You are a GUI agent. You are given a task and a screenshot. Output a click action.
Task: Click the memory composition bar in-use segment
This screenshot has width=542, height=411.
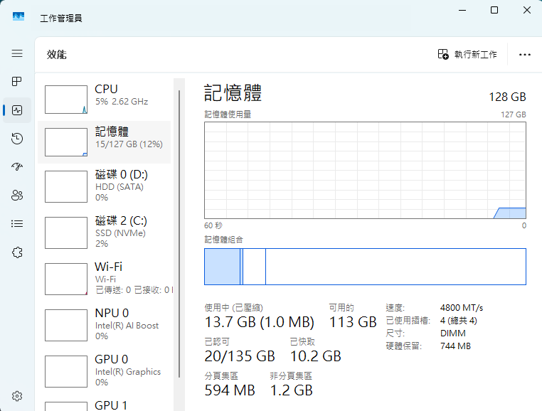[222, 267]
